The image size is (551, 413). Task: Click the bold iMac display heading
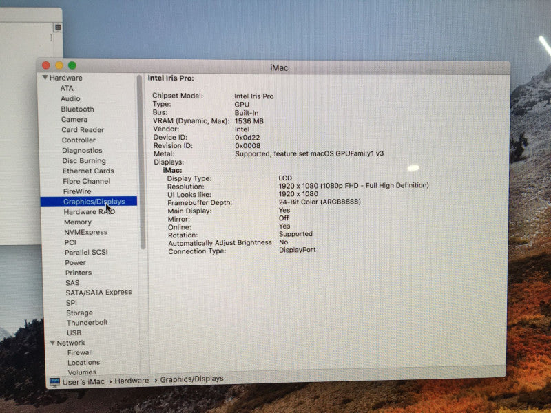[x=173, y=170]
